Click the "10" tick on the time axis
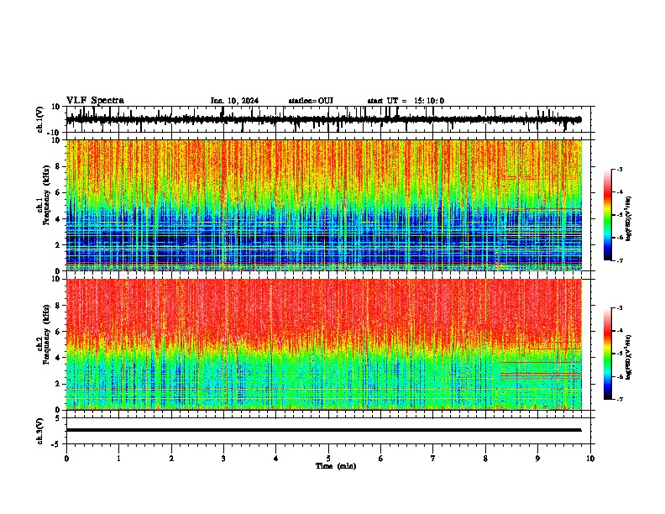665x514 pixels. click(590, 459)
